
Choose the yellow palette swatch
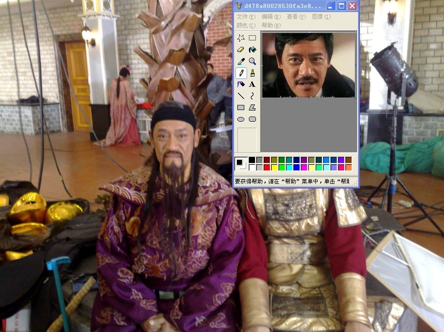tap(274, 168)
